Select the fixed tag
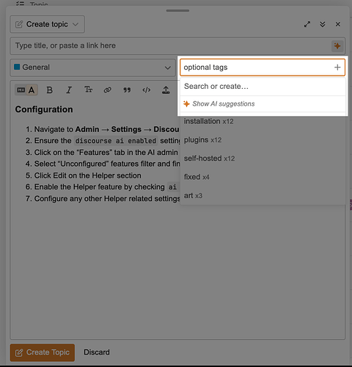Image resolution: width=352 pixels, height=367 pixels. pos(263,177)
